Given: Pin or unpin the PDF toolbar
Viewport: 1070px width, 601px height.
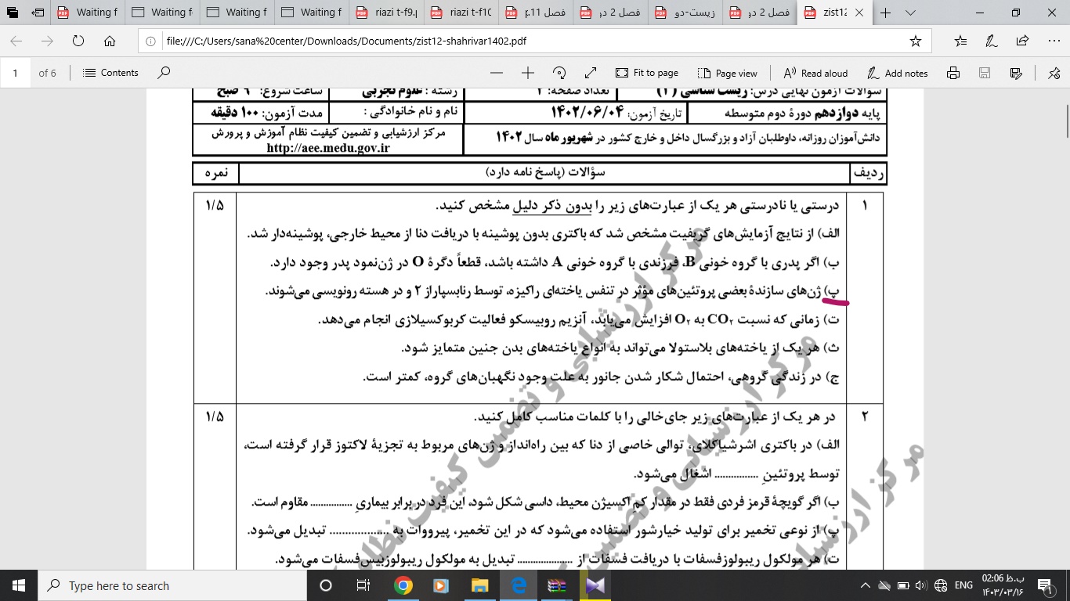Looking at the screenshot, I should 1054,73.
